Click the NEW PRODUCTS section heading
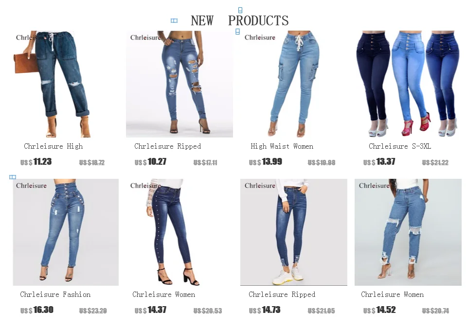Image resolution: width=466 pixels, height=328 pixels. pos(239,20)
